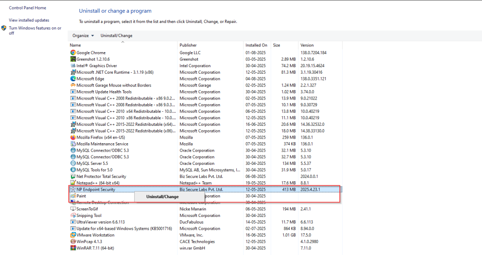Screen dimensions: 482x255
Task: Open View installed updates link
Action: coord(29,20)
